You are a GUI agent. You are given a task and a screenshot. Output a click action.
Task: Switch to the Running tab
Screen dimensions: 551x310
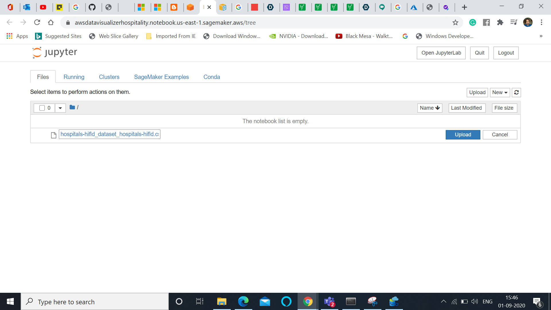(x=74, y=77)
